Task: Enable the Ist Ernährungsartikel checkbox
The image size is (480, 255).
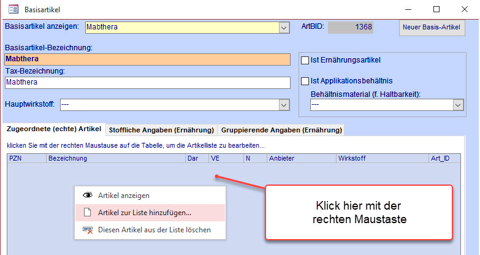Action: point(305,60)
